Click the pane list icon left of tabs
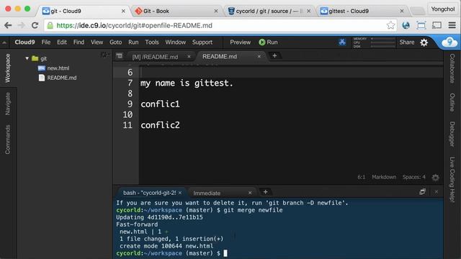Viewport: 461px width, 259px height. pos(119,56)
